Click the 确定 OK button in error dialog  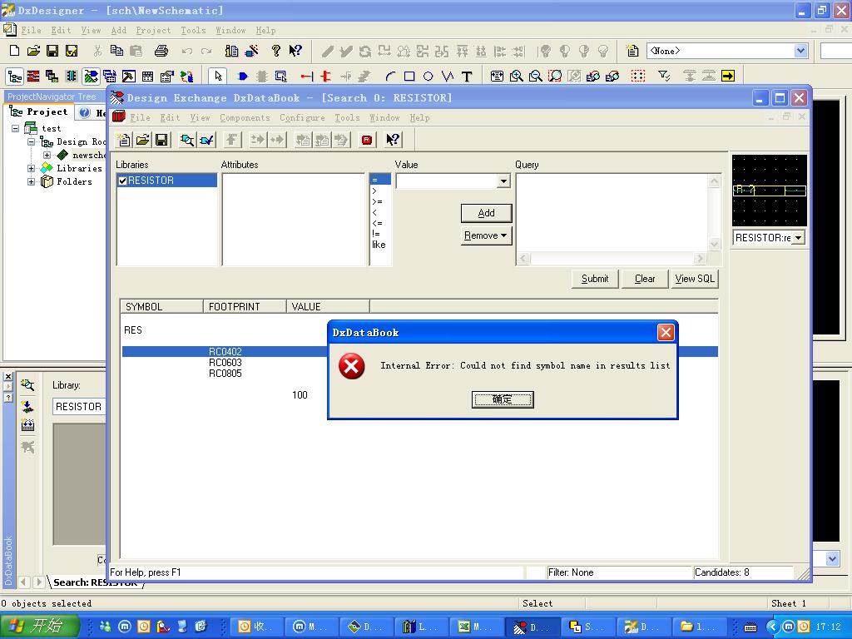pyautogui.click(x=502, y=399)
